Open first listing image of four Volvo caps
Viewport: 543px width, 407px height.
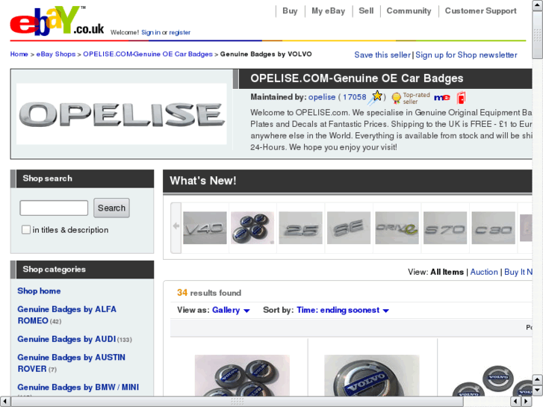coord(242,375)
